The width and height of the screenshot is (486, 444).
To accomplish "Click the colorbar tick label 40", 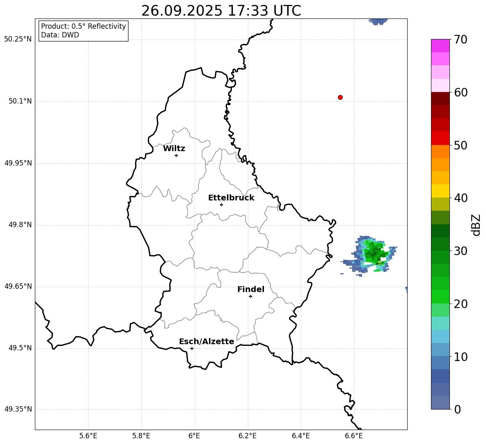I will (461, 198).
